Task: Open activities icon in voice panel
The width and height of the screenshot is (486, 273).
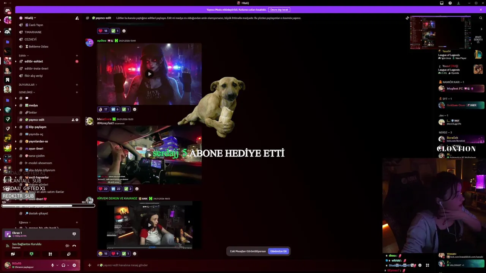Action: click(x=50, y=254)
